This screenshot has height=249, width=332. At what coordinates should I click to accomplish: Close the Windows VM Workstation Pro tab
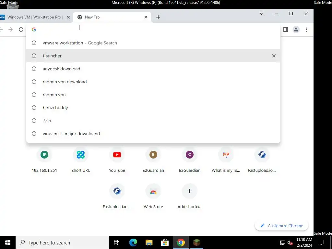point(68,17)
